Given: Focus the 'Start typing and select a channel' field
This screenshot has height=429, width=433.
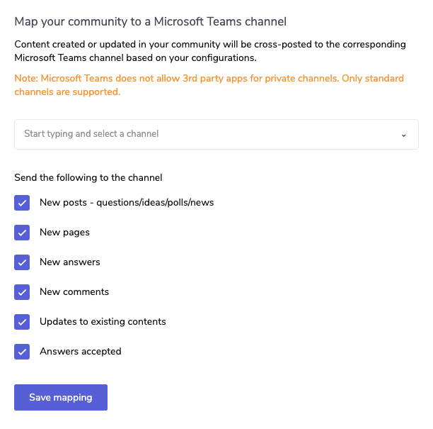Looking at the screenshot, I should (x=216, y=135).
